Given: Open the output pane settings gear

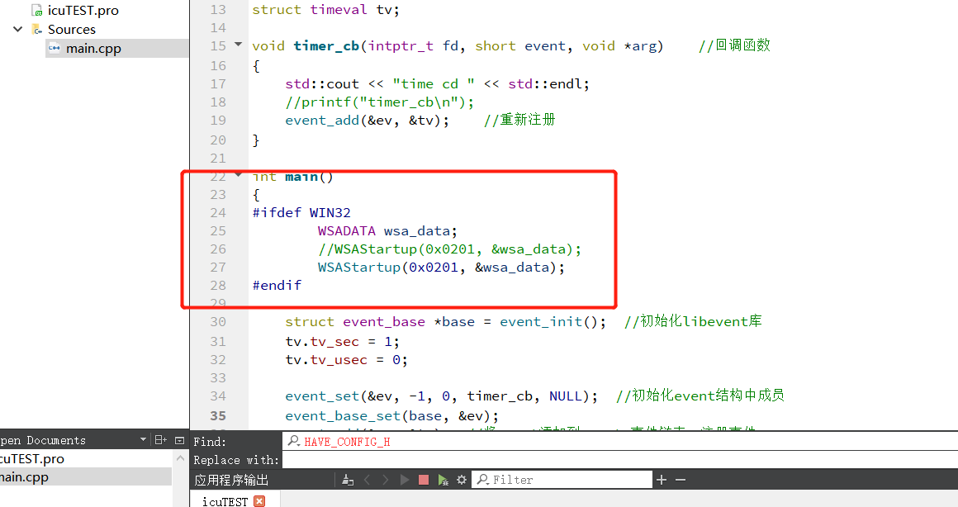Looking at the screenshot, I should click(461, 479).
